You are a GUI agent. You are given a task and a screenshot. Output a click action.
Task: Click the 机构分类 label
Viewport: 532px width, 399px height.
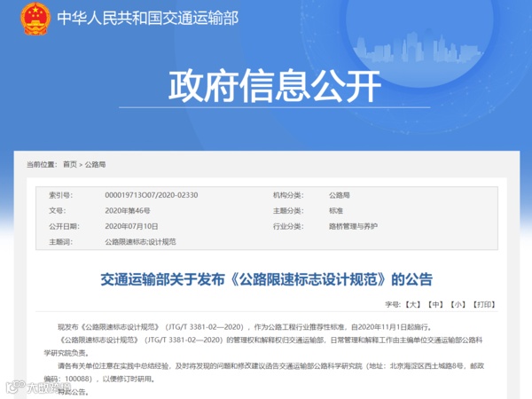click(288, 195)
